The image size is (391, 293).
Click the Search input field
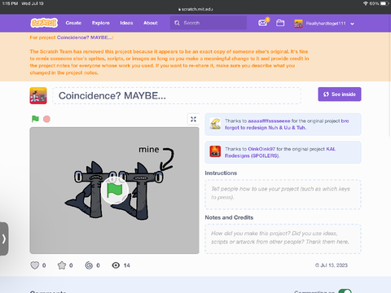click(209, 23)
